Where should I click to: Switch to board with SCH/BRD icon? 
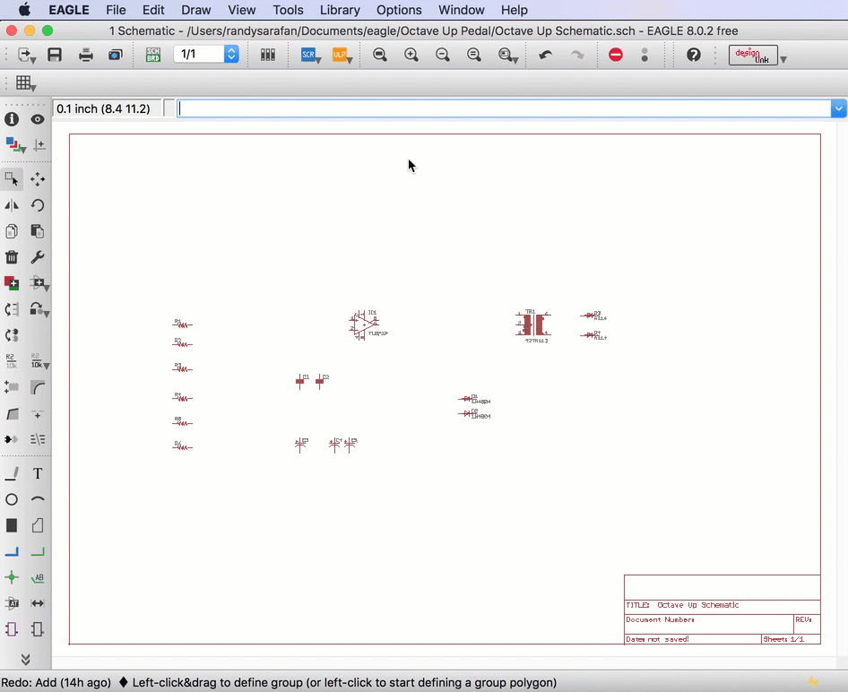tap(153, 55)
